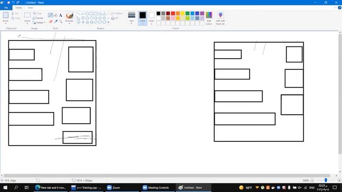The height and width of the screenshot is (192, 342).
Task: Open the File menu
Action: coord(6,7)
